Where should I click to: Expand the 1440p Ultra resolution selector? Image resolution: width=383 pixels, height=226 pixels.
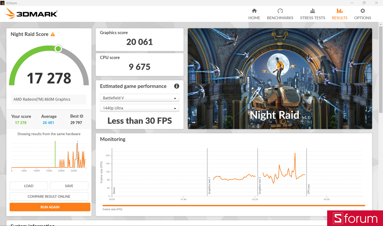139,108
